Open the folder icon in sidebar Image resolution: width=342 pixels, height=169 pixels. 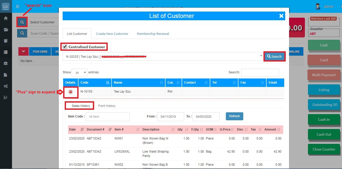[6, 29]
